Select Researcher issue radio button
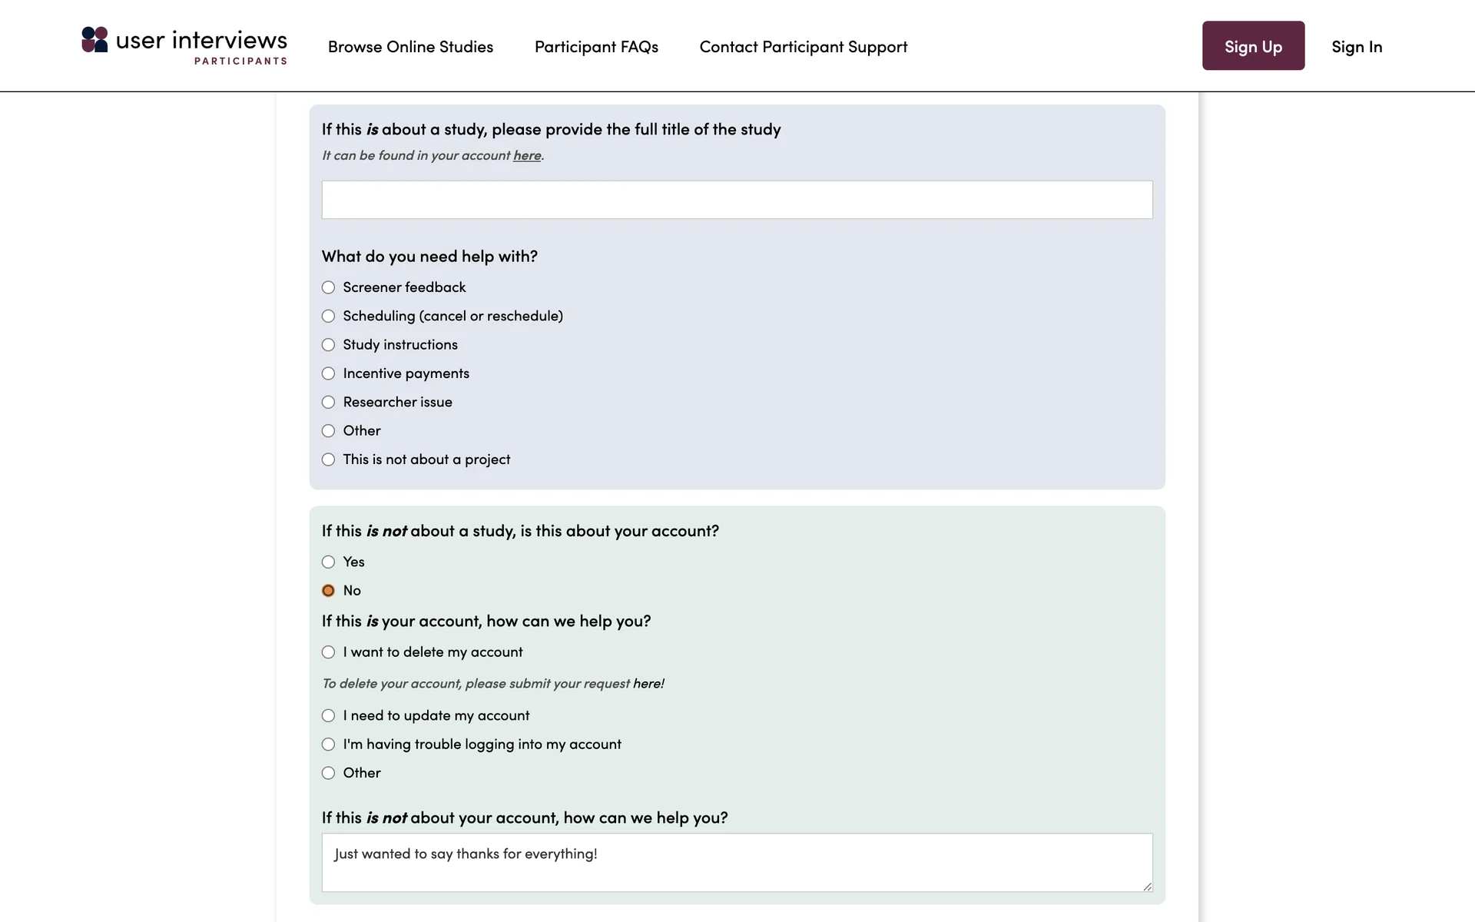The image size is (1475, 922). [x=329, y=402]
